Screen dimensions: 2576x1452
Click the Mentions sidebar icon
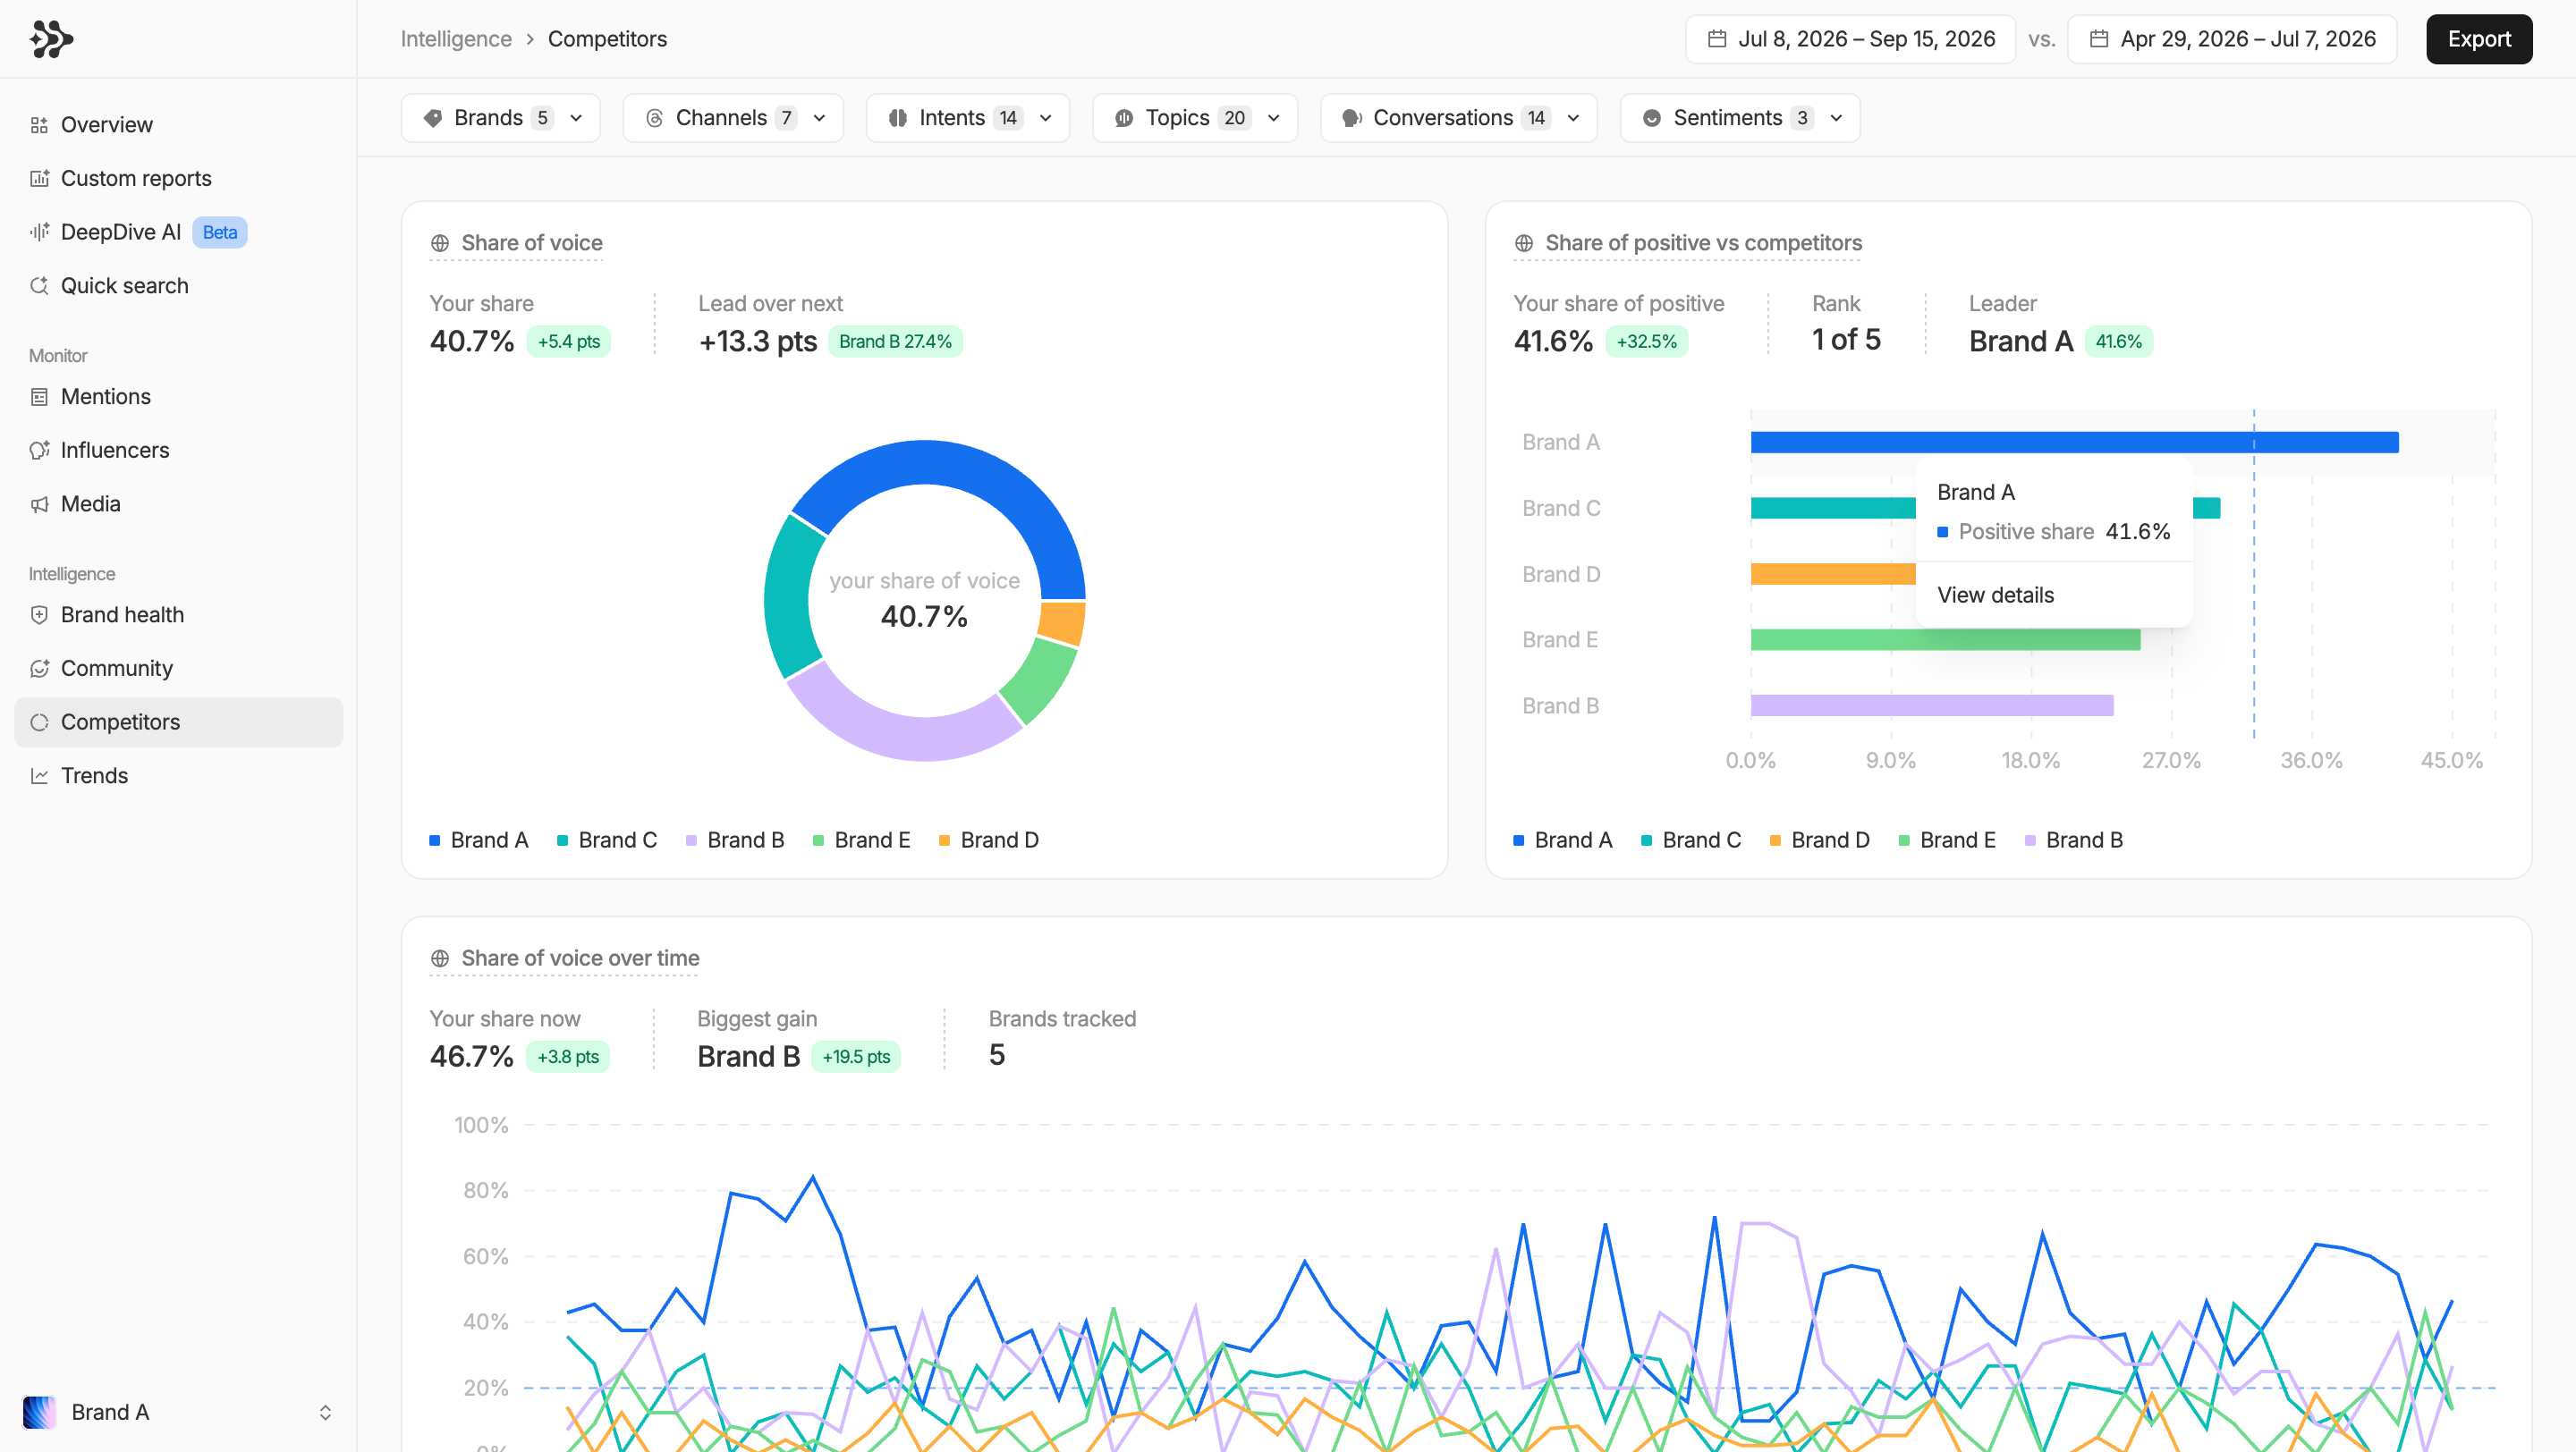click(39, 397)
